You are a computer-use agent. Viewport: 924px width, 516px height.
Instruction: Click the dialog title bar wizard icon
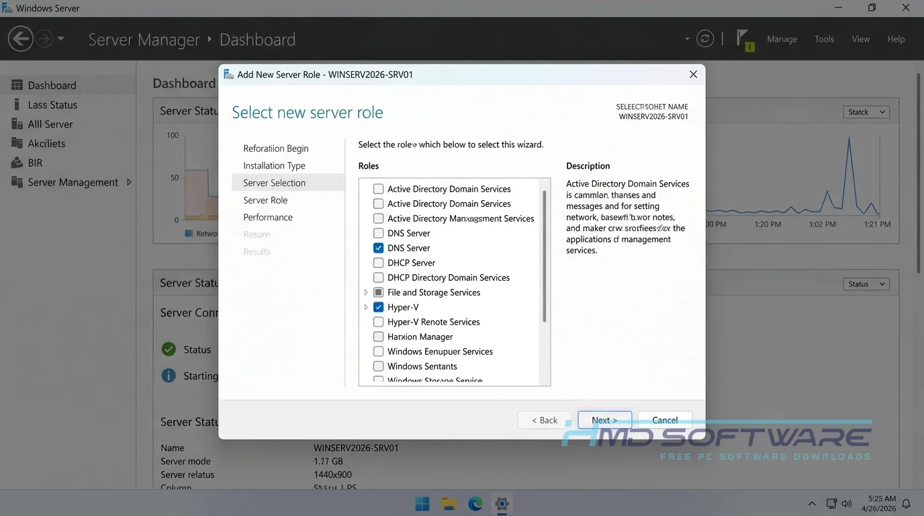click(x=228, y=75)
